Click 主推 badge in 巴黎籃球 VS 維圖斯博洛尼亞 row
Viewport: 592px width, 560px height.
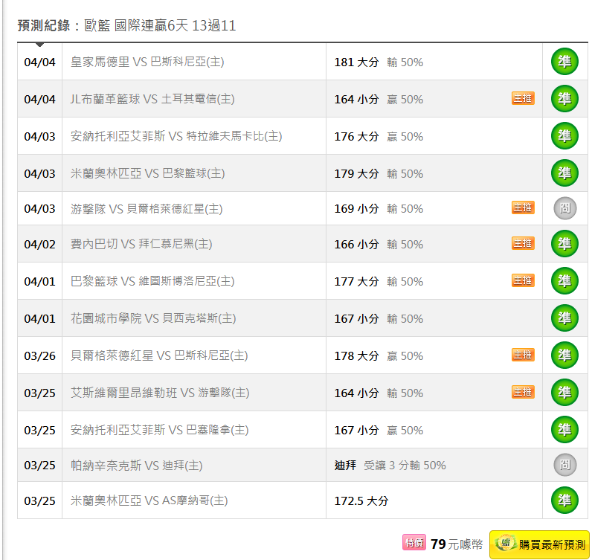click(x=523, y=280)
